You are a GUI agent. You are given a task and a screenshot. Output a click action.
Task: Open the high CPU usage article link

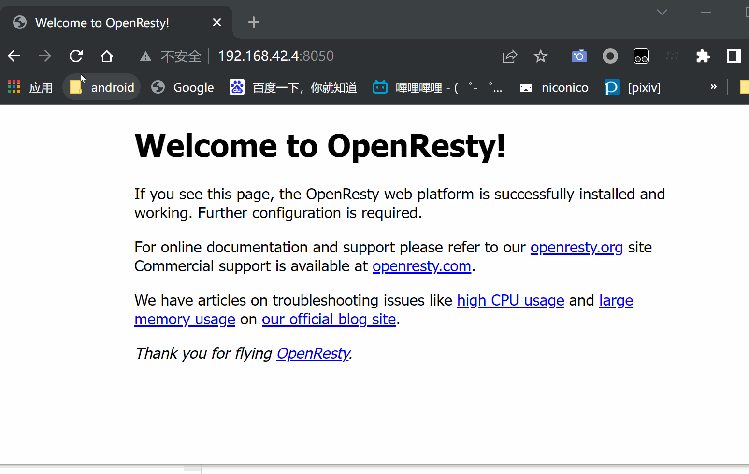tap(511, 301)
